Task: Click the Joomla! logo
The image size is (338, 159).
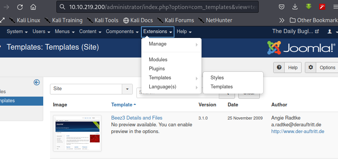Action: click(301, 48)
